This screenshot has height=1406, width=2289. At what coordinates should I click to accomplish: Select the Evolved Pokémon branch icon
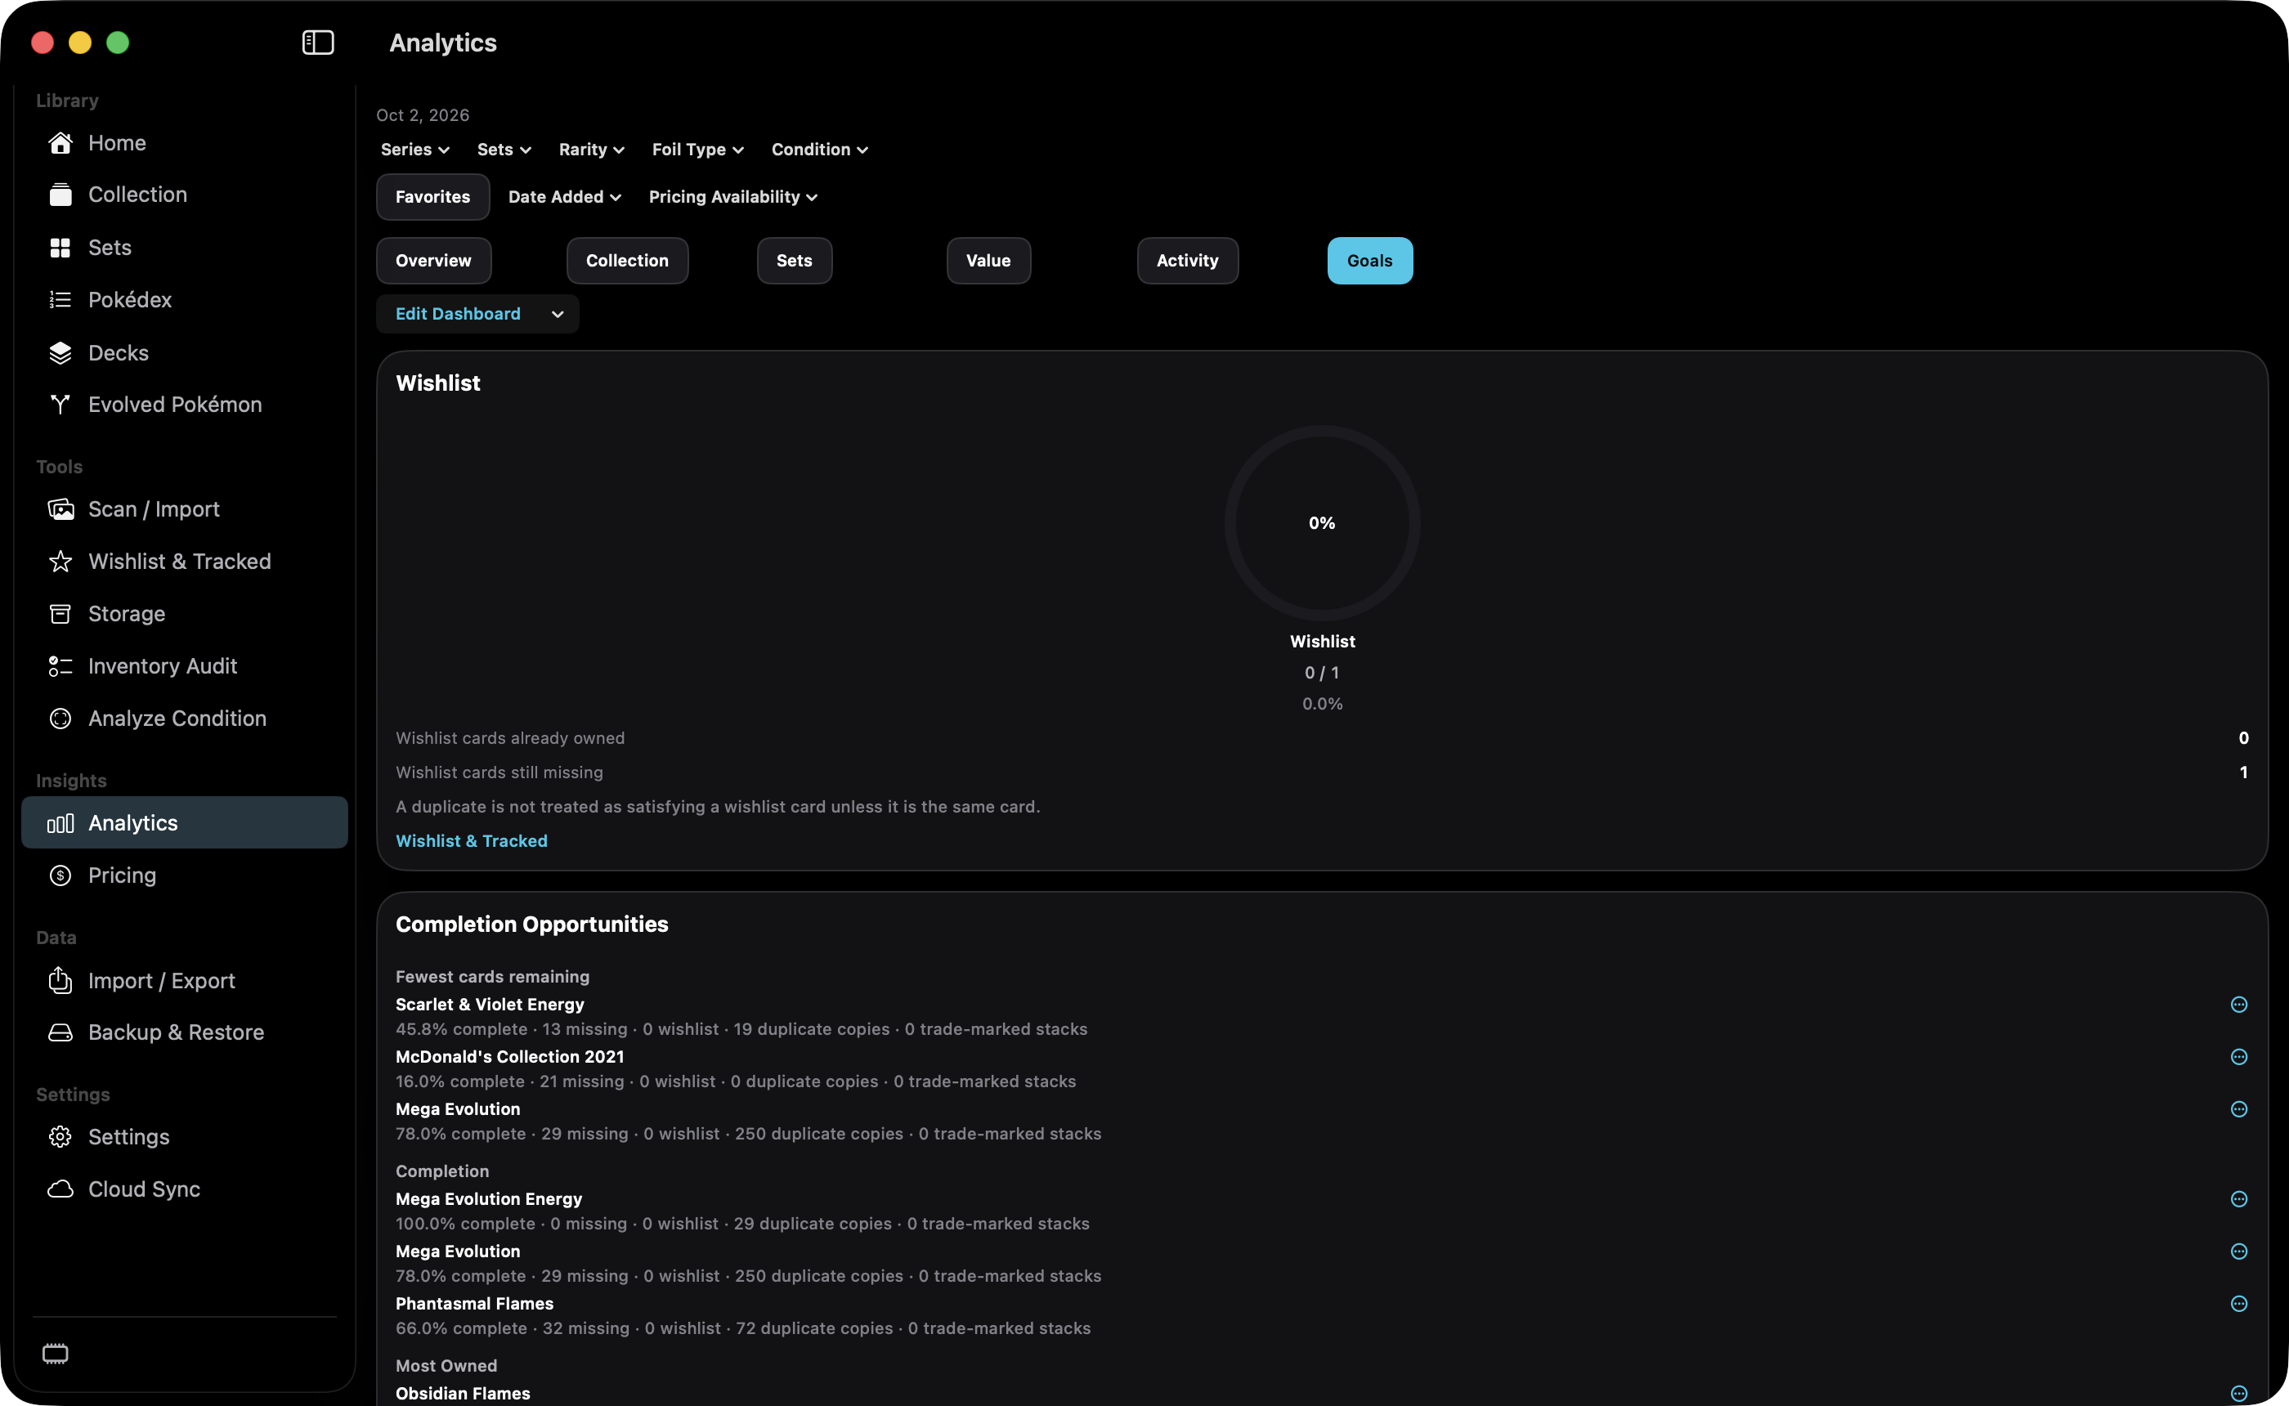coord(60,405)
